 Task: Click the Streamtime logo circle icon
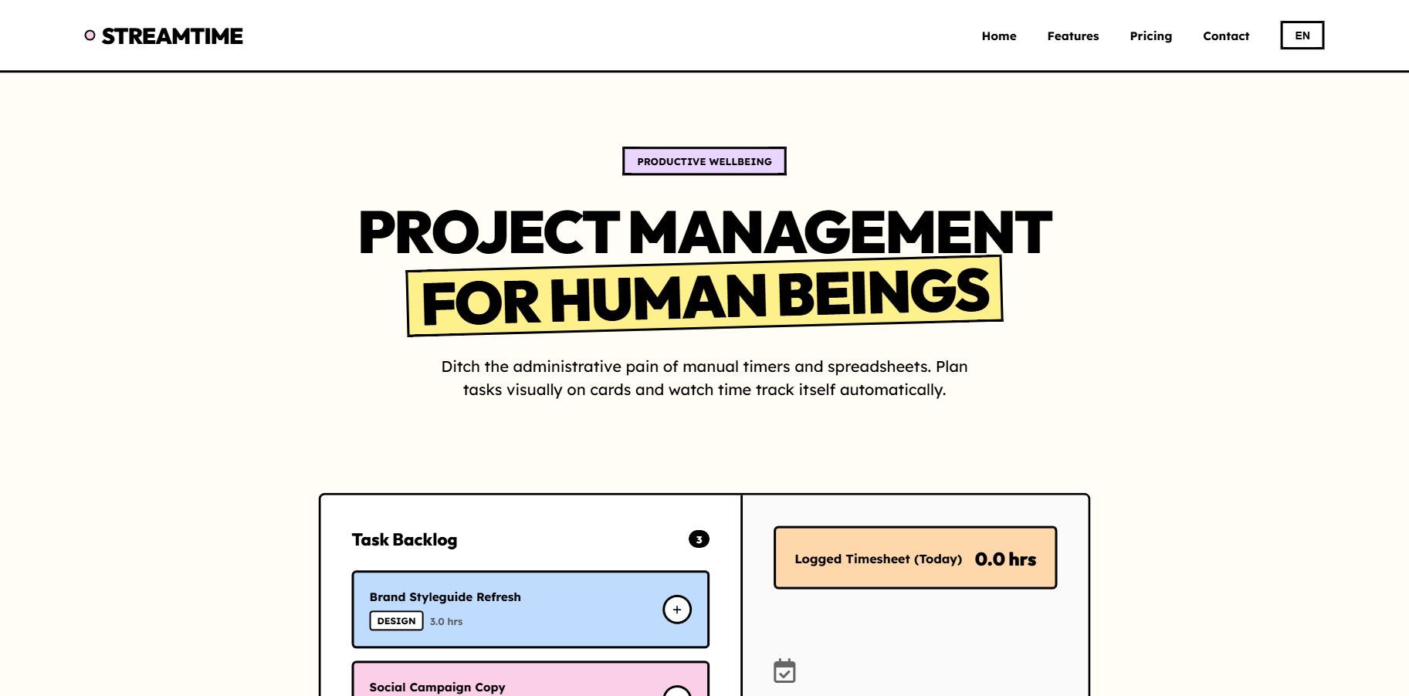(x=90, y=35)
